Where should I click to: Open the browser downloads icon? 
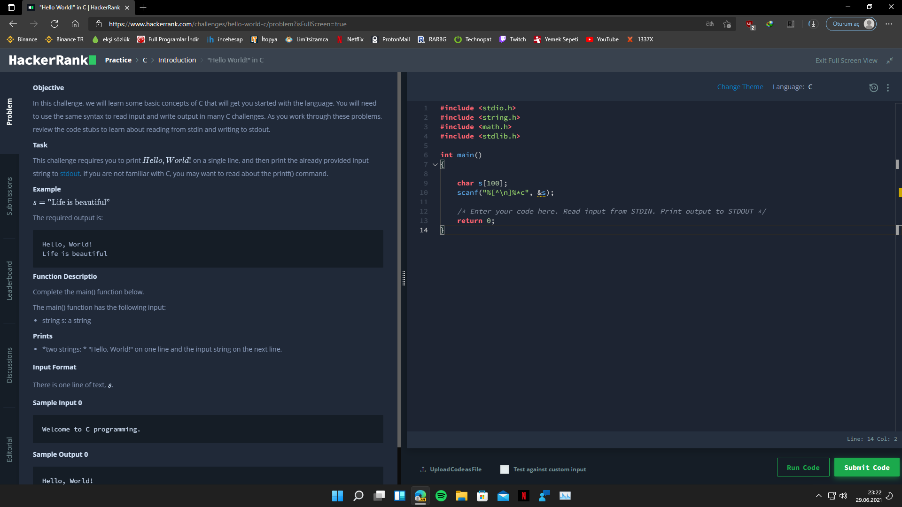click(813, 24)
